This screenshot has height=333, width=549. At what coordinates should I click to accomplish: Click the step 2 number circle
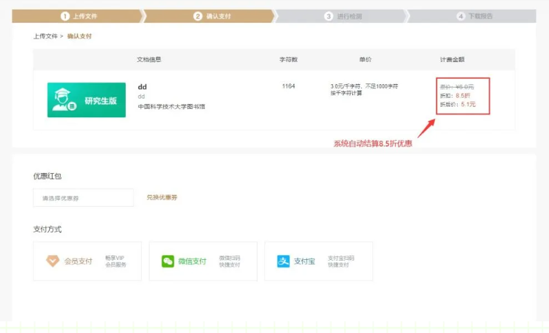pos(198,16)
